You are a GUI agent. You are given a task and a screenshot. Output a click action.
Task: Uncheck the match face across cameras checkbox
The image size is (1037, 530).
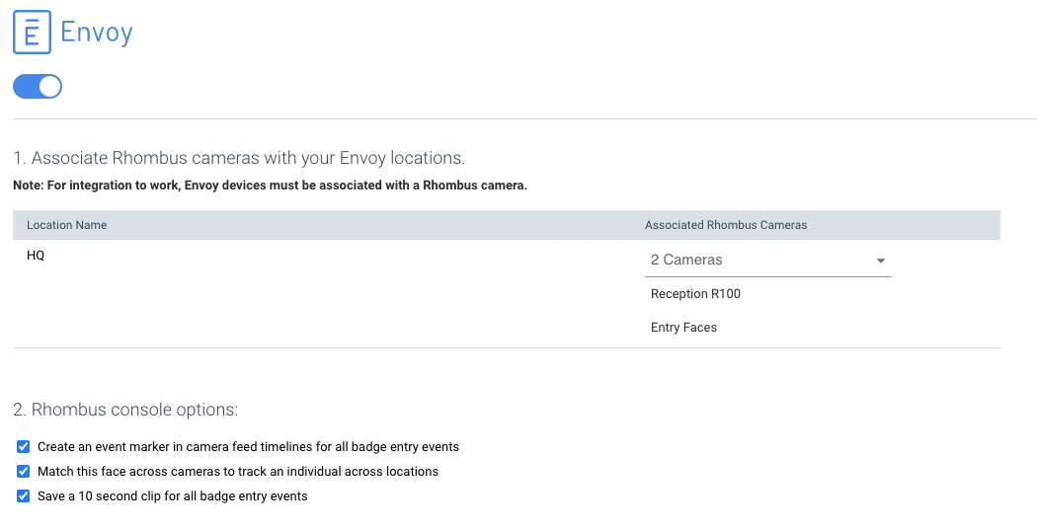pos(23,471)
